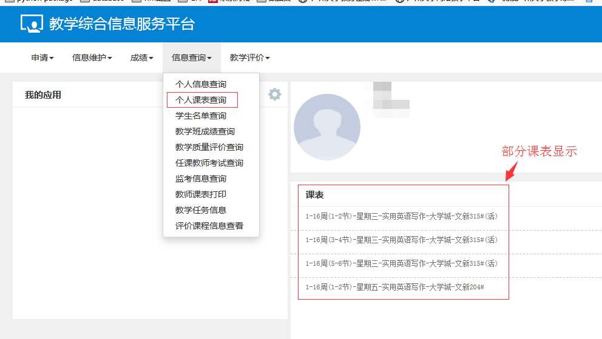Click 评价课程信息查看 menu item

coord(209,226)
